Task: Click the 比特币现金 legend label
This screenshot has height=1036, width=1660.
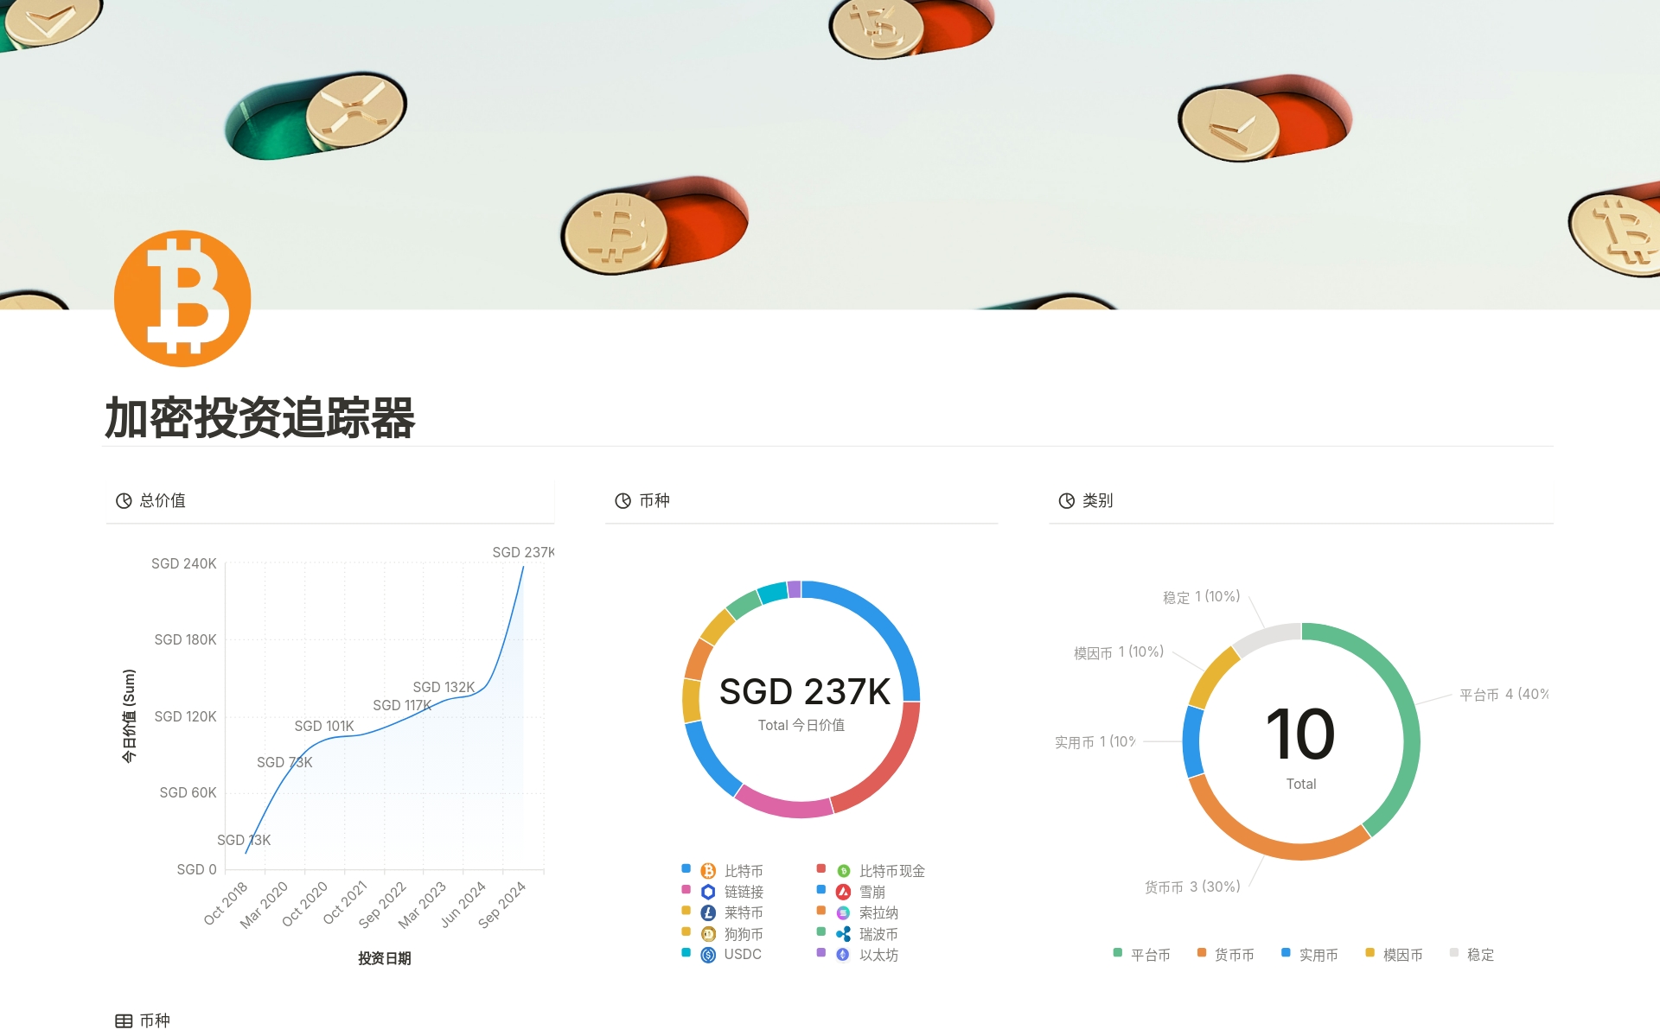Action: (x=892, y=869)
